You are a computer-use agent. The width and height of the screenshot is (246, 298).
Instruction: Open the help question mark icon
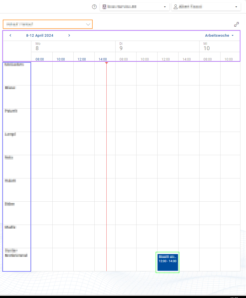(x=94, y=7)
